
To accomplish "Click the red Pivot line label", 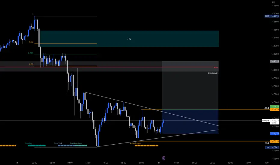I will tap(216, 67).
